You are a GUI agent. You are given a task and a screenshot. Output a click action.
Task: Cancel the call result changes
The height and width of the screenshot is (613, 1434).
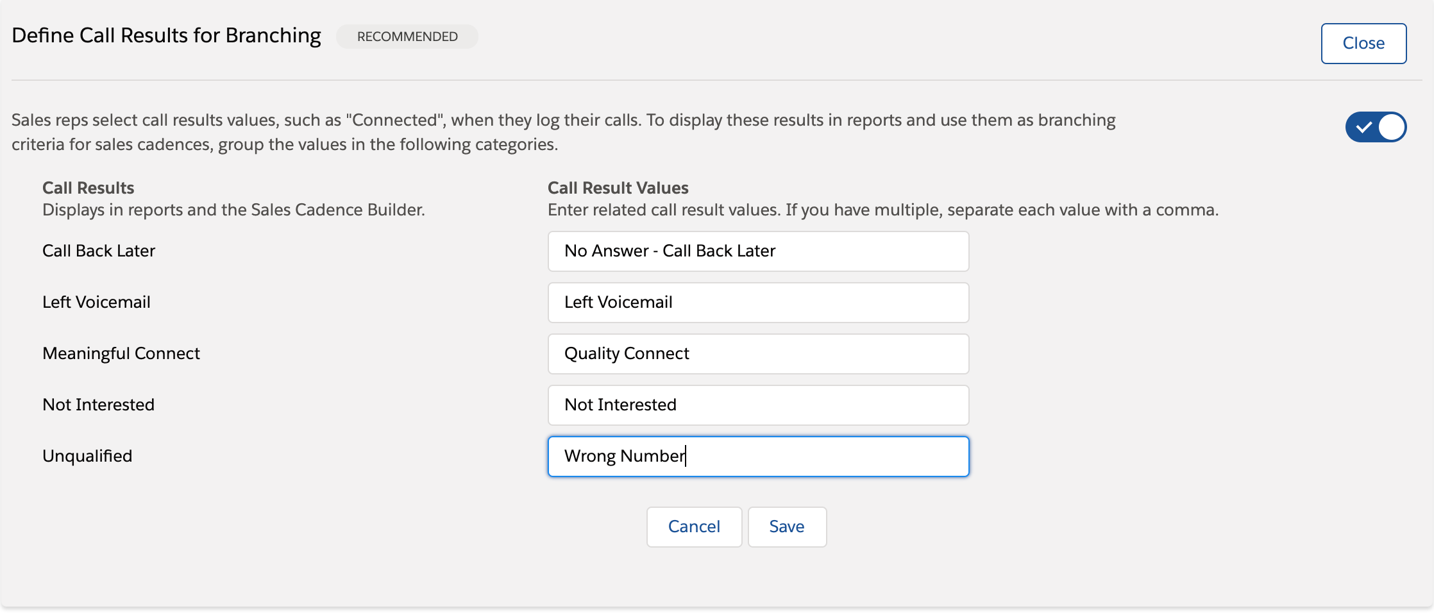(694, 527)
